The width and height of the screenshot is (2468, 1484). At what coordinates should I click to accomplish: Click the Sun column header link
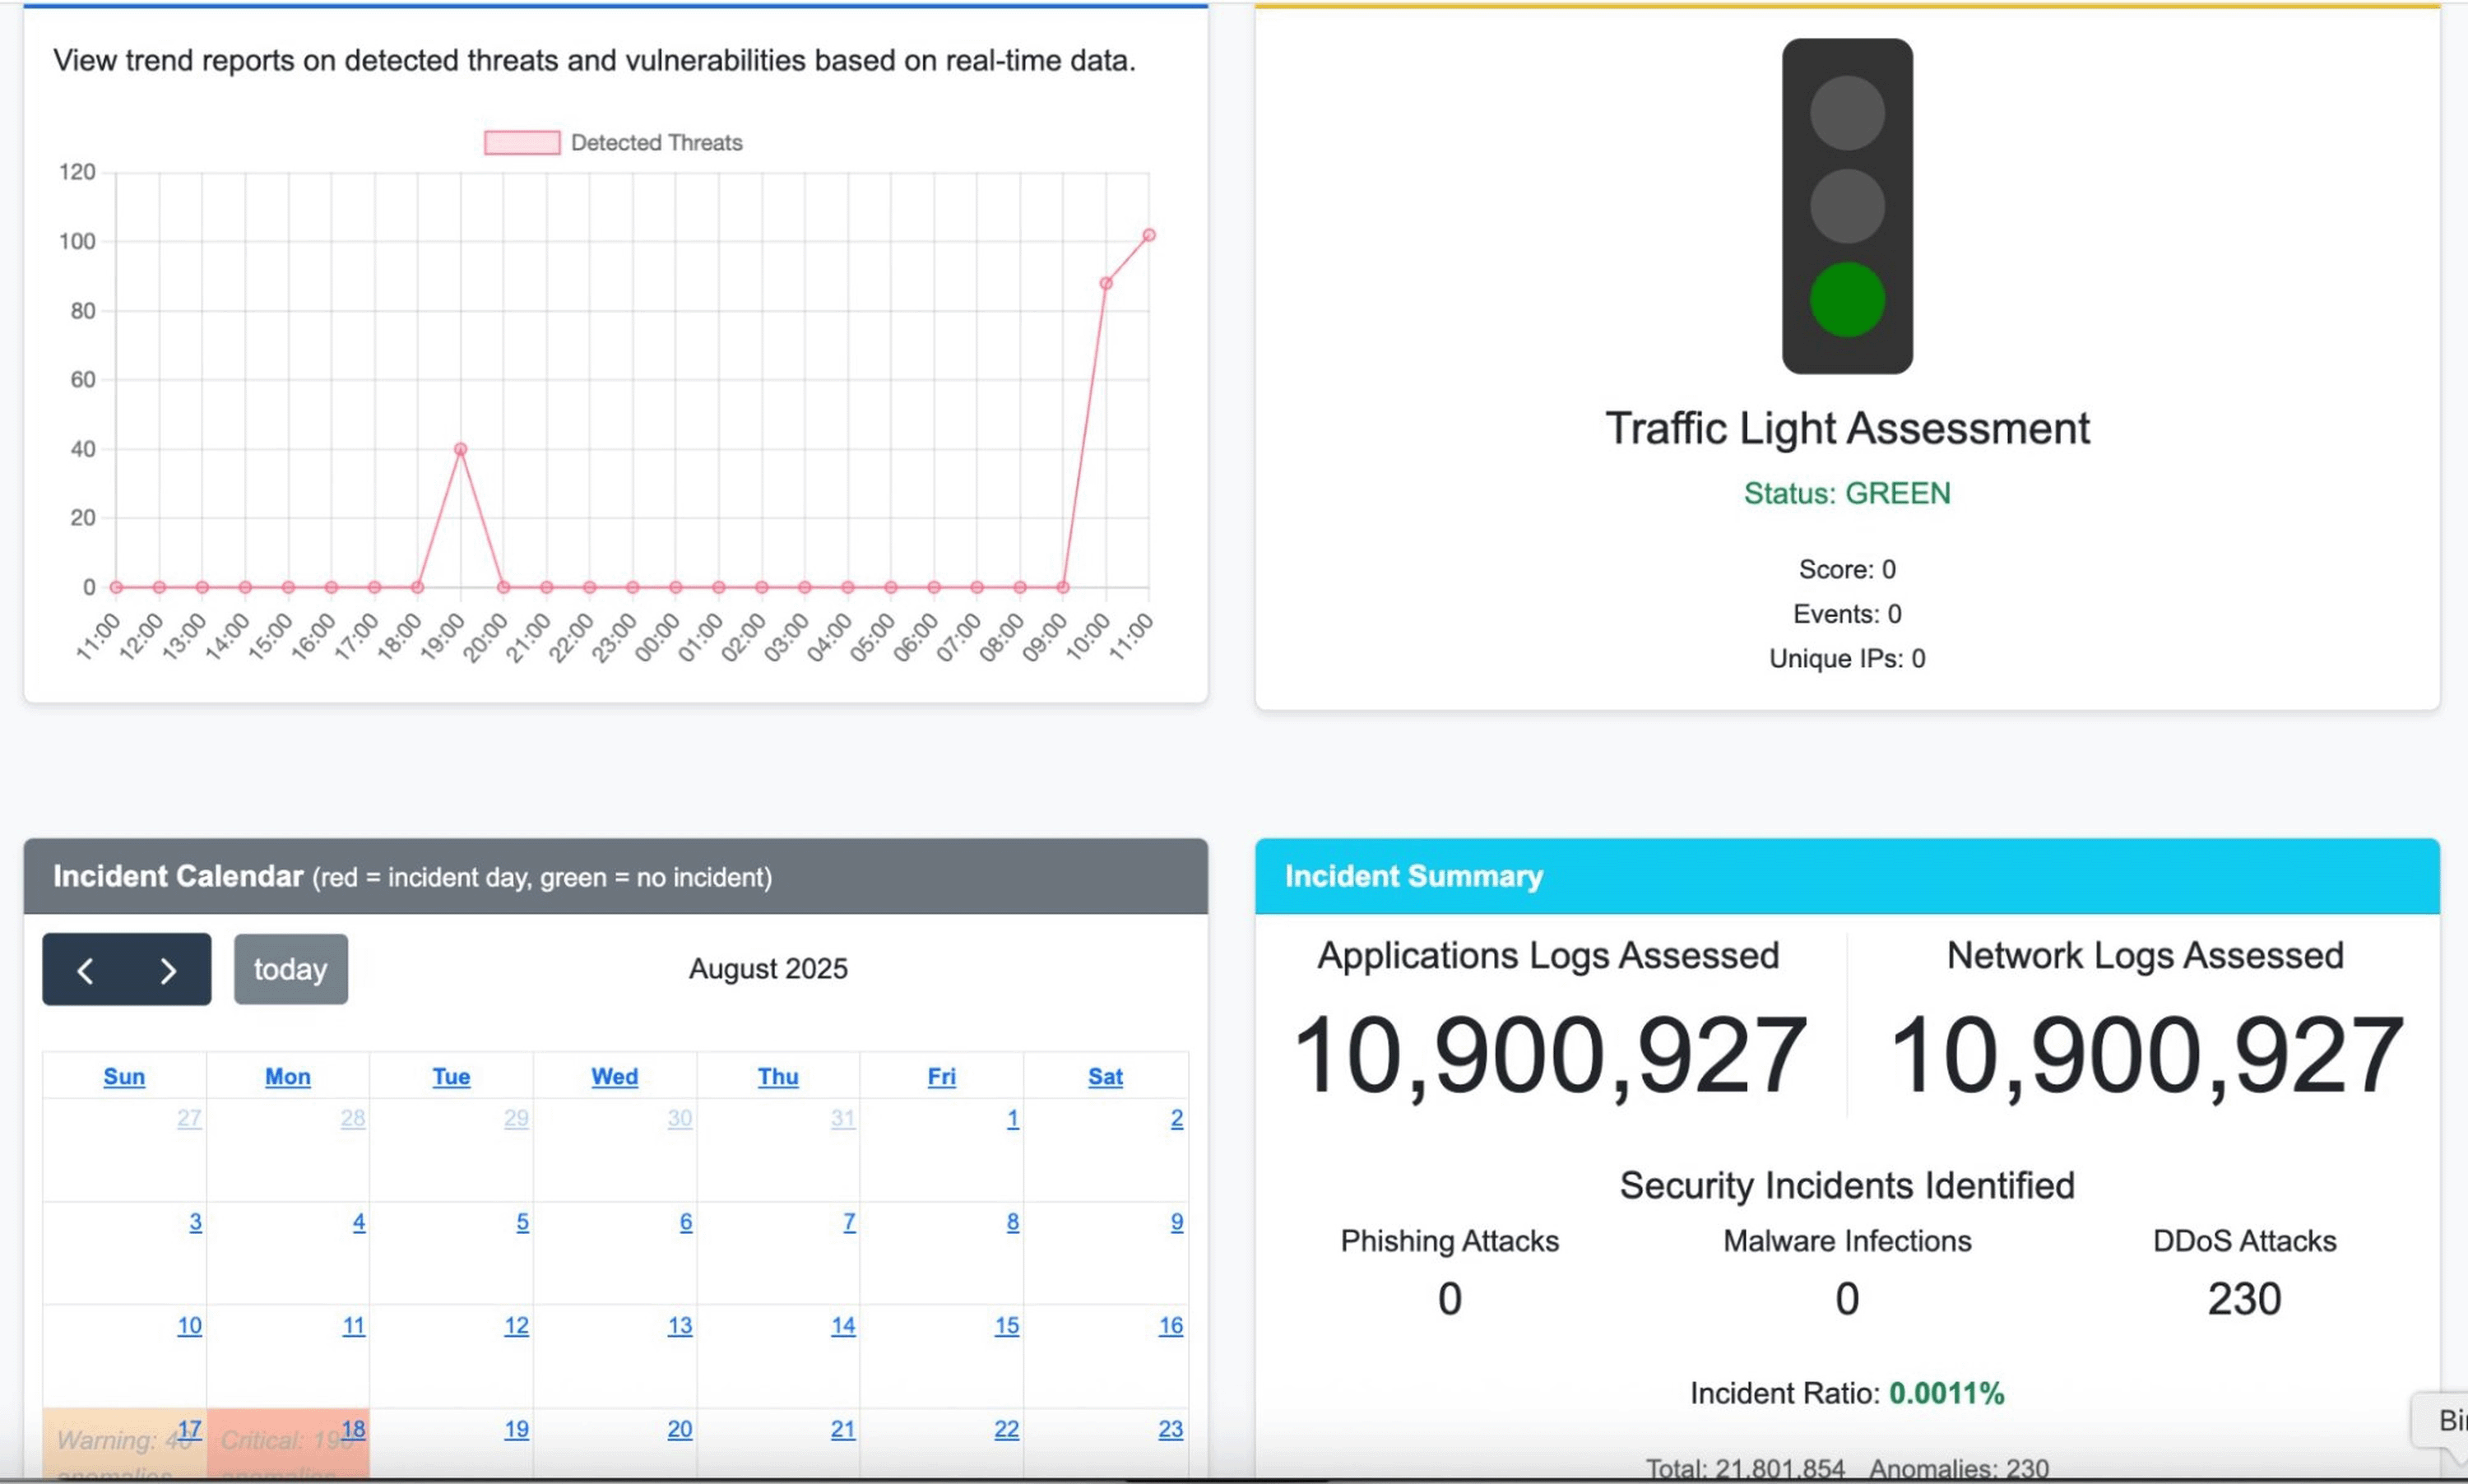[x=124, y=1077]
